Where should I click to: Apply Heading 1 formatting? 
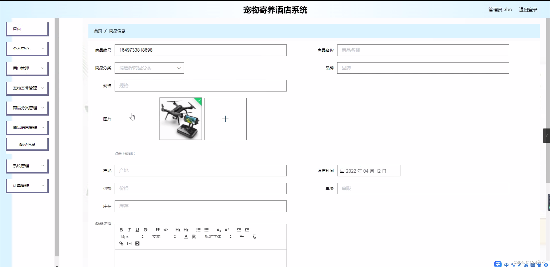(178, 230)
